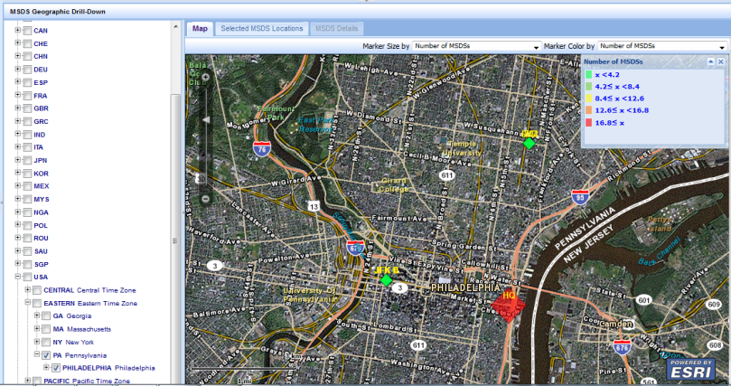731x386 pixels.
Task: Open the Marker Color by dropdown
Action: pyautogui.click(x=662, y=46)
